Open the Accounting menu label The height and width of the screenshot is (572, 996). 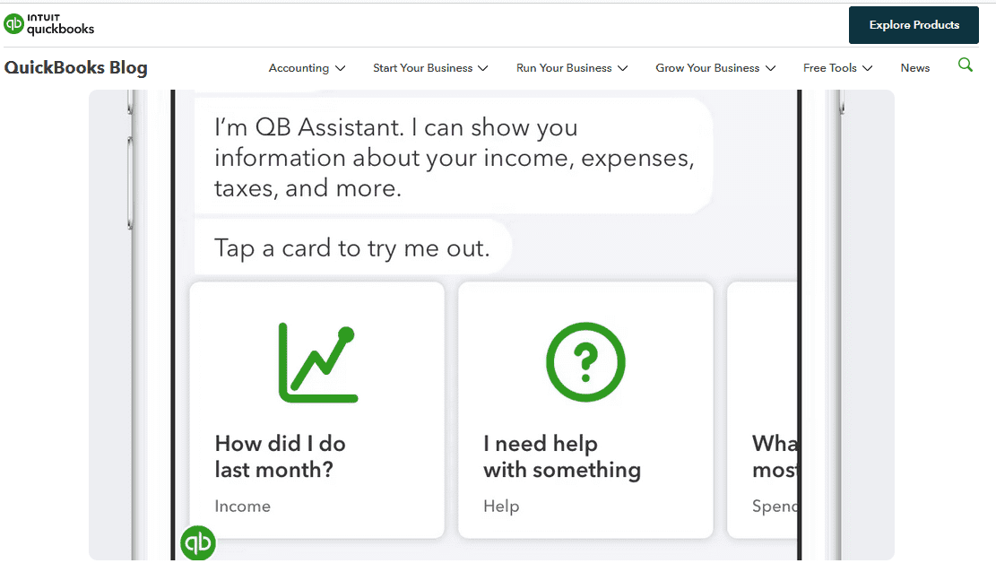(299, 68)
